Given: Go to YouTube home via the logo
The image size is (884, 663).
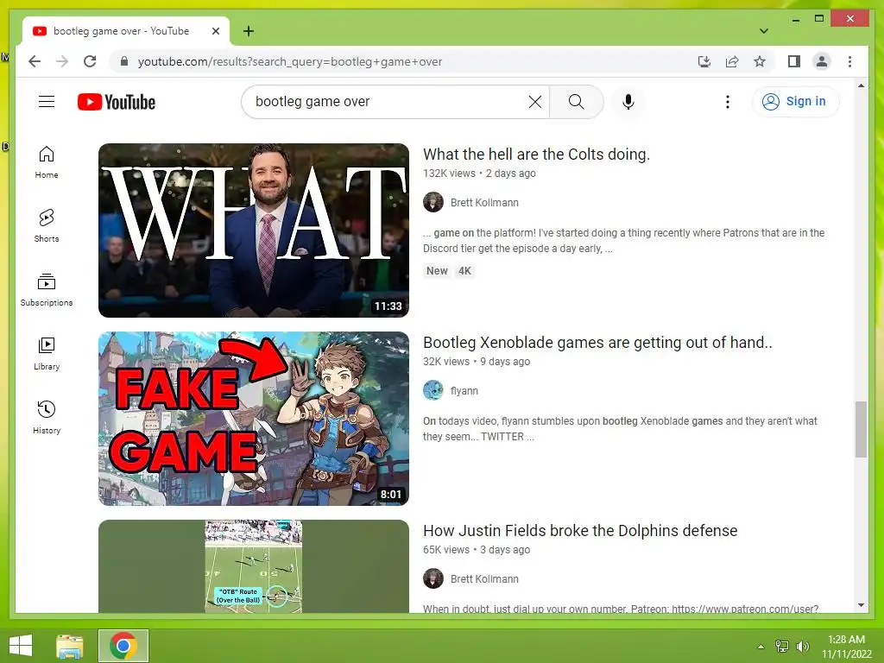Looking at the screenshot, I should tap(117, 102).
